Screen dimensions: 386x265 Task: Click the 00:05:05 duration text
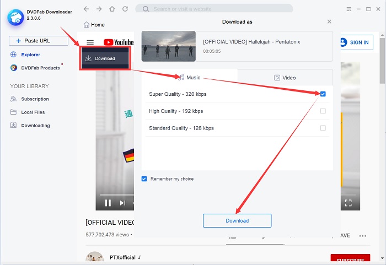(x=212, y=51)
